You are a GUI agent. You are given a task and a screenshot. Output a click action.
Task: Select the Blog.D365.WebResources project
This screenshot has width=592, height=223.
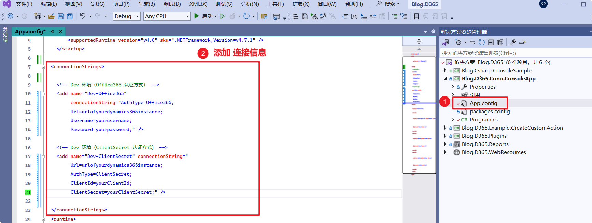coord(494,152)
